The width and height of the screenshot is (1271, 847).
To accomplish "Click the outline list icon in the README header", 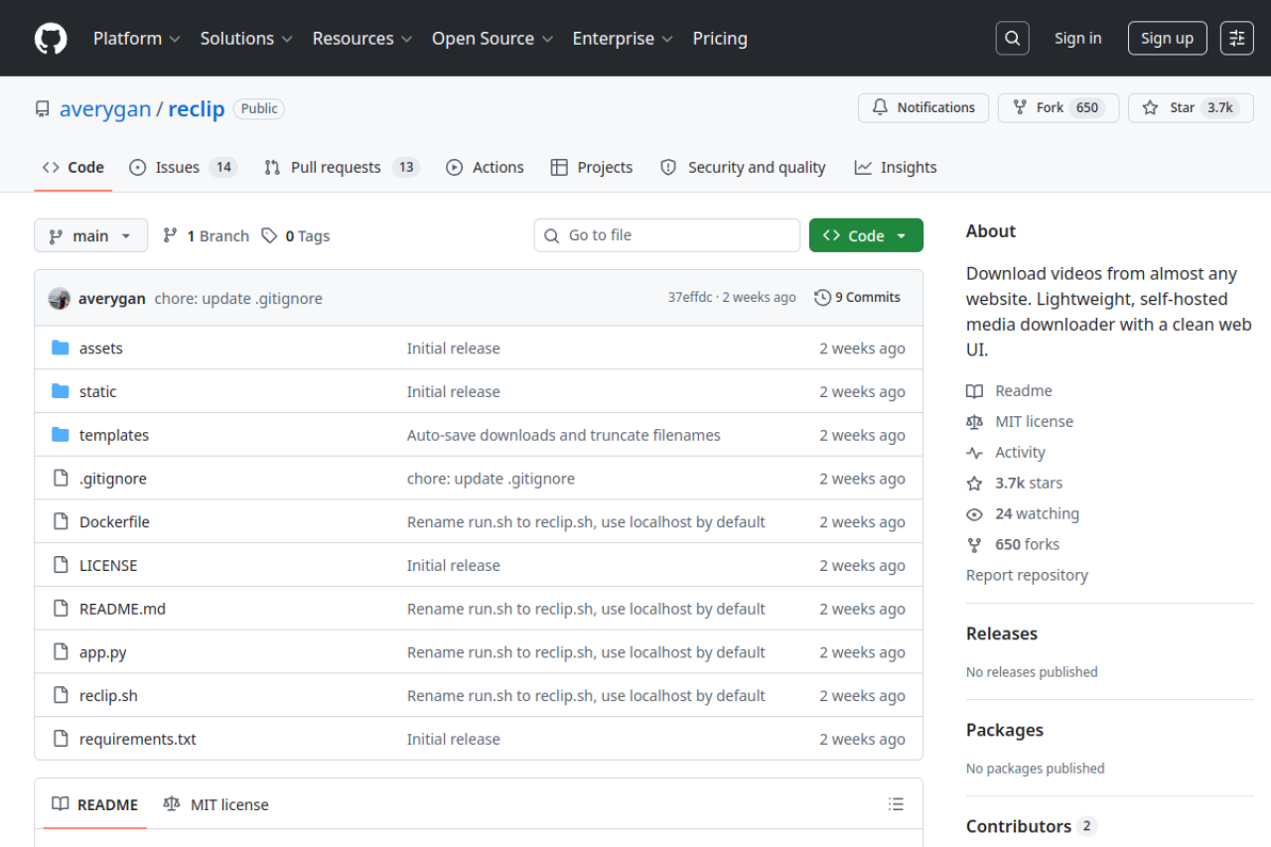I will point(896,803).
